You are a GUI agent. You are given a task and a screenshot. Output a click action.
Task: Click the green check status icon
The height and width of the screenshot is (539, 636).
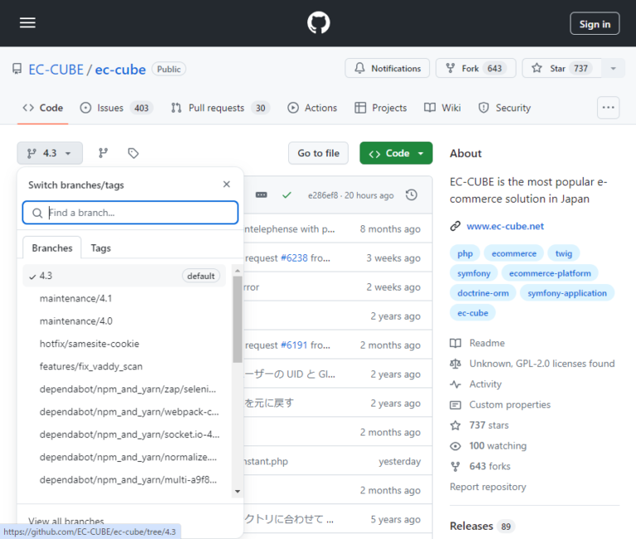coord(287,195)
